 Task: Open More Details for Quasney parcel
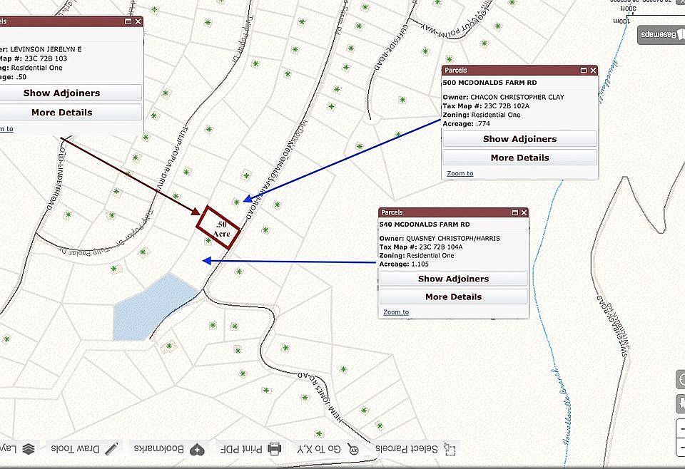pos(453,297)
